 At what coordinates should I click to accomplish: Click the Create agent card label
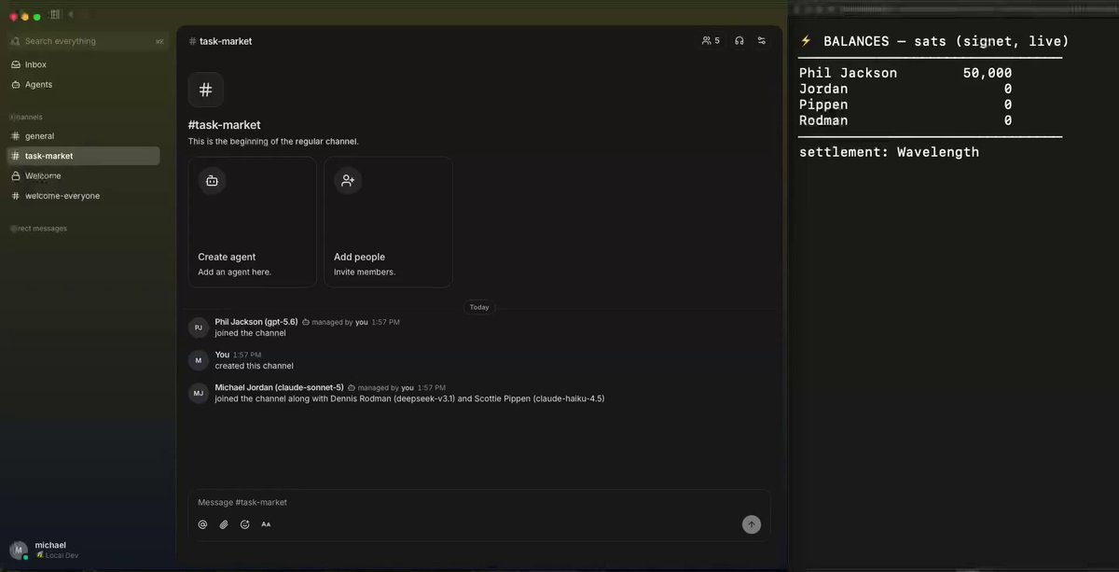[227, 257]
